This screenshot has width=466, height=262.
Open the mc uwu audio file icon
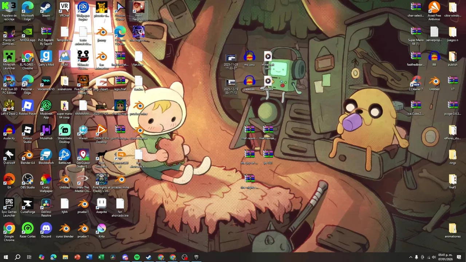[x=249, y=59]
